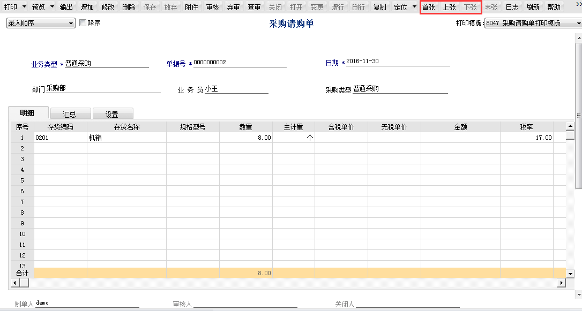
Task: Click the 增加 (Add) toolbar button
Action: coord(87,7)
